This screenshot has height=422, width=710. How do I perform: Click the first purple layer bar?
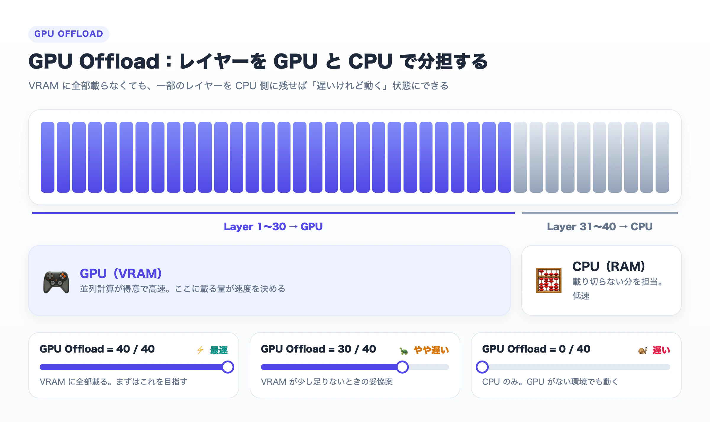tap(48, 157)
